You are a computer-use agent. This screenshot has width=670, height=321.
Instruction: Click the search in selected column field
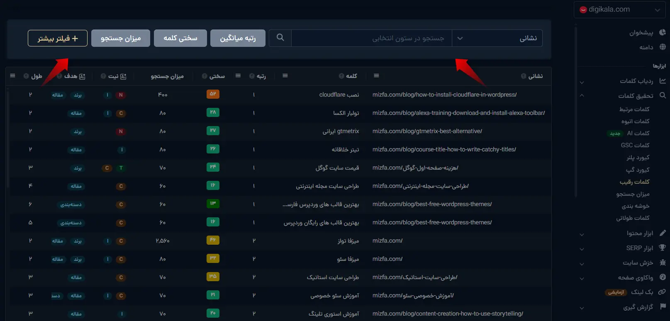coord(371,38)
